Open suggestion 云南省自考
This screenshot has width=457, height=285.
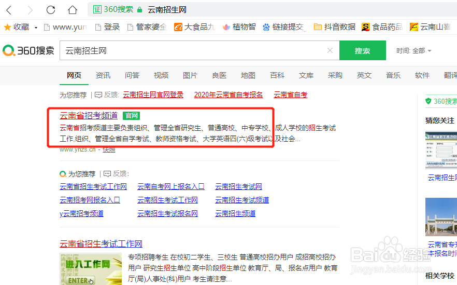[290, 94]
